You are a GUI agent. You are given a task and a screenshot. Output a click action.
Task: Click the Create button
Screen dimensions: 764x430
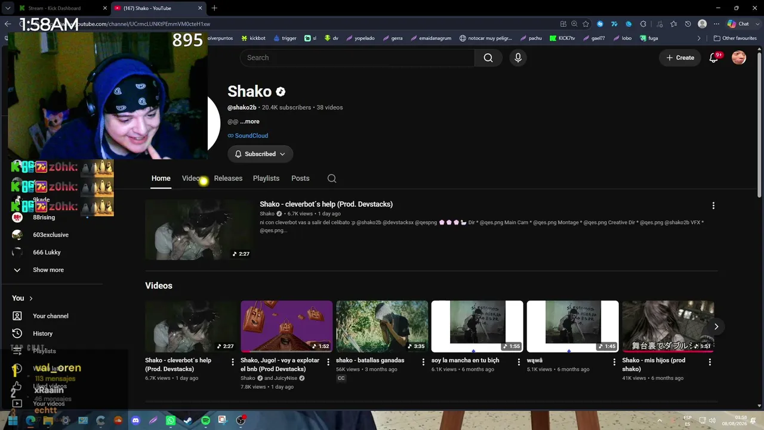tap(680, 58)
